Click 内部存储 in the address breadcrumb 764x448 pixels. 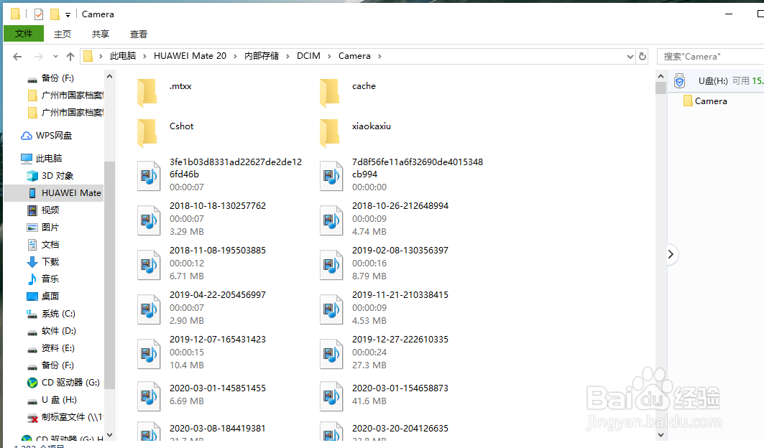(262, 56)
